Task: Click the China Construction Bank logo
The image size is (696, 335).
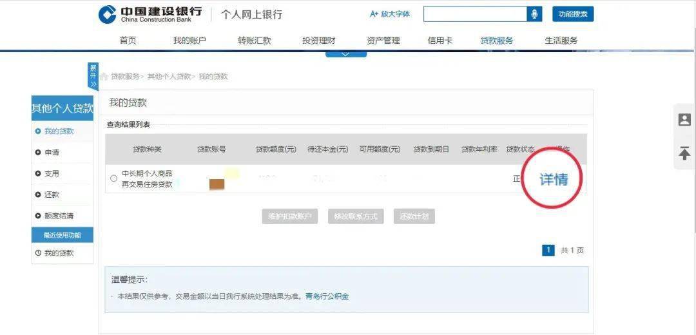Action: (x=150, y=14)
